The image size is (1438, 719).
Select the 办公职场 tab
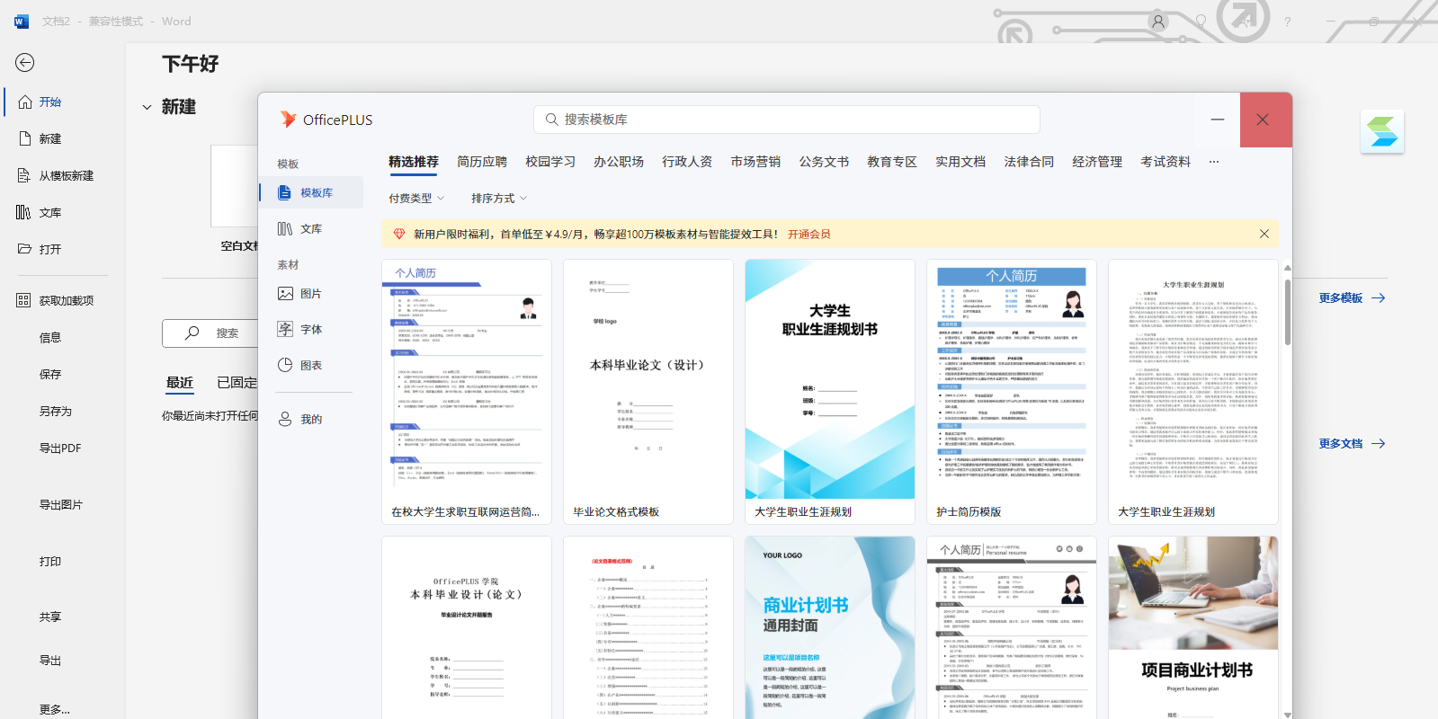tap(619, 162)
